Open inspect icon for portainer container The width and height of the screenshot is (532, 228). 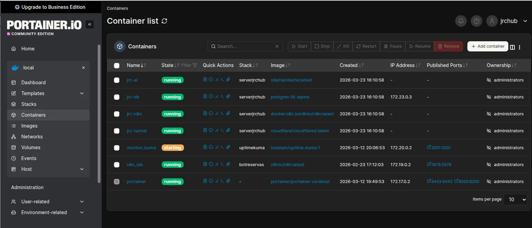[x=211, y=181]
